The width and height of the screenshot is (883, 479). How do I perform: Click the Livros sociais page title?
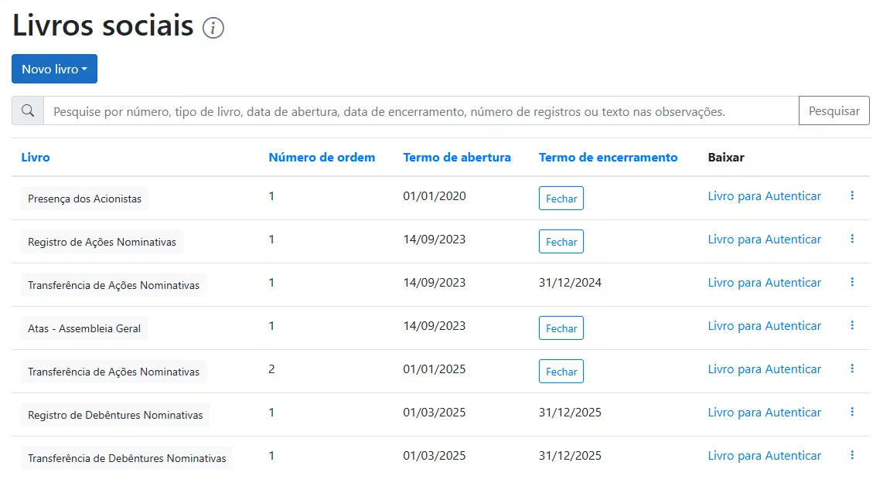[103, 26]
